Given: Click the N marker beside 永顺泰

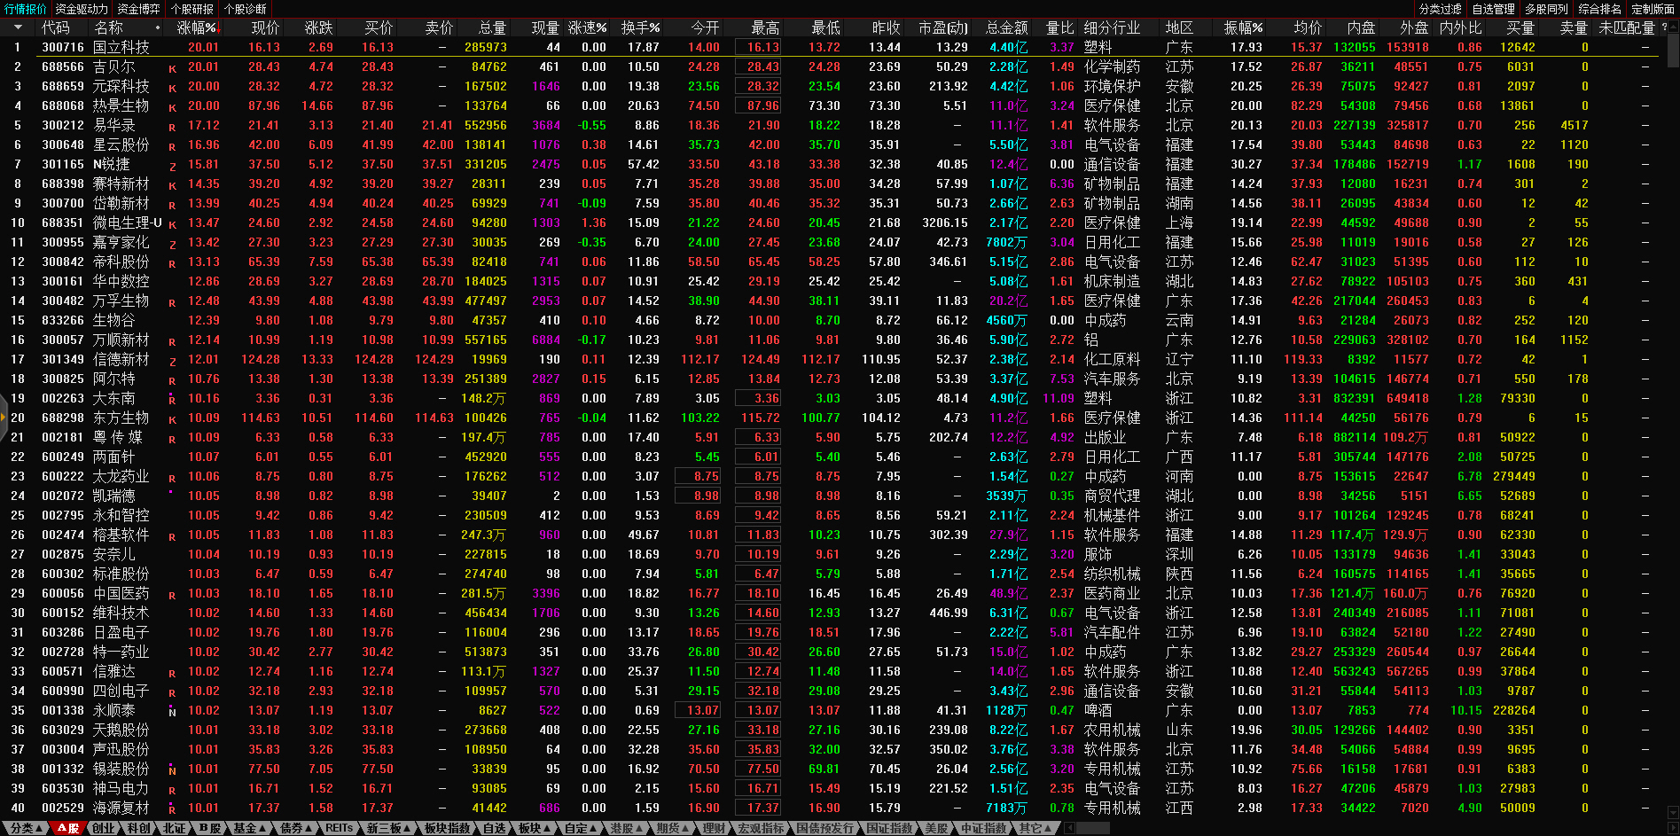Looking at the screenshot, I should point(172,712).
